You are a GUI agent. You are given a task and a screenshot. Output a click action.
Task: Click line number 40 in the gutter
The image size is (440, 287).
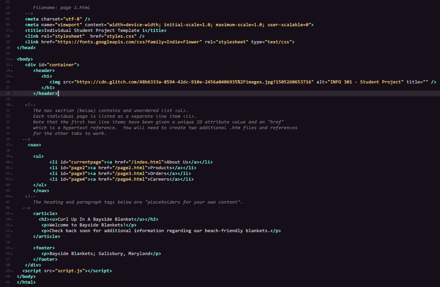click(x=6, y=162)
